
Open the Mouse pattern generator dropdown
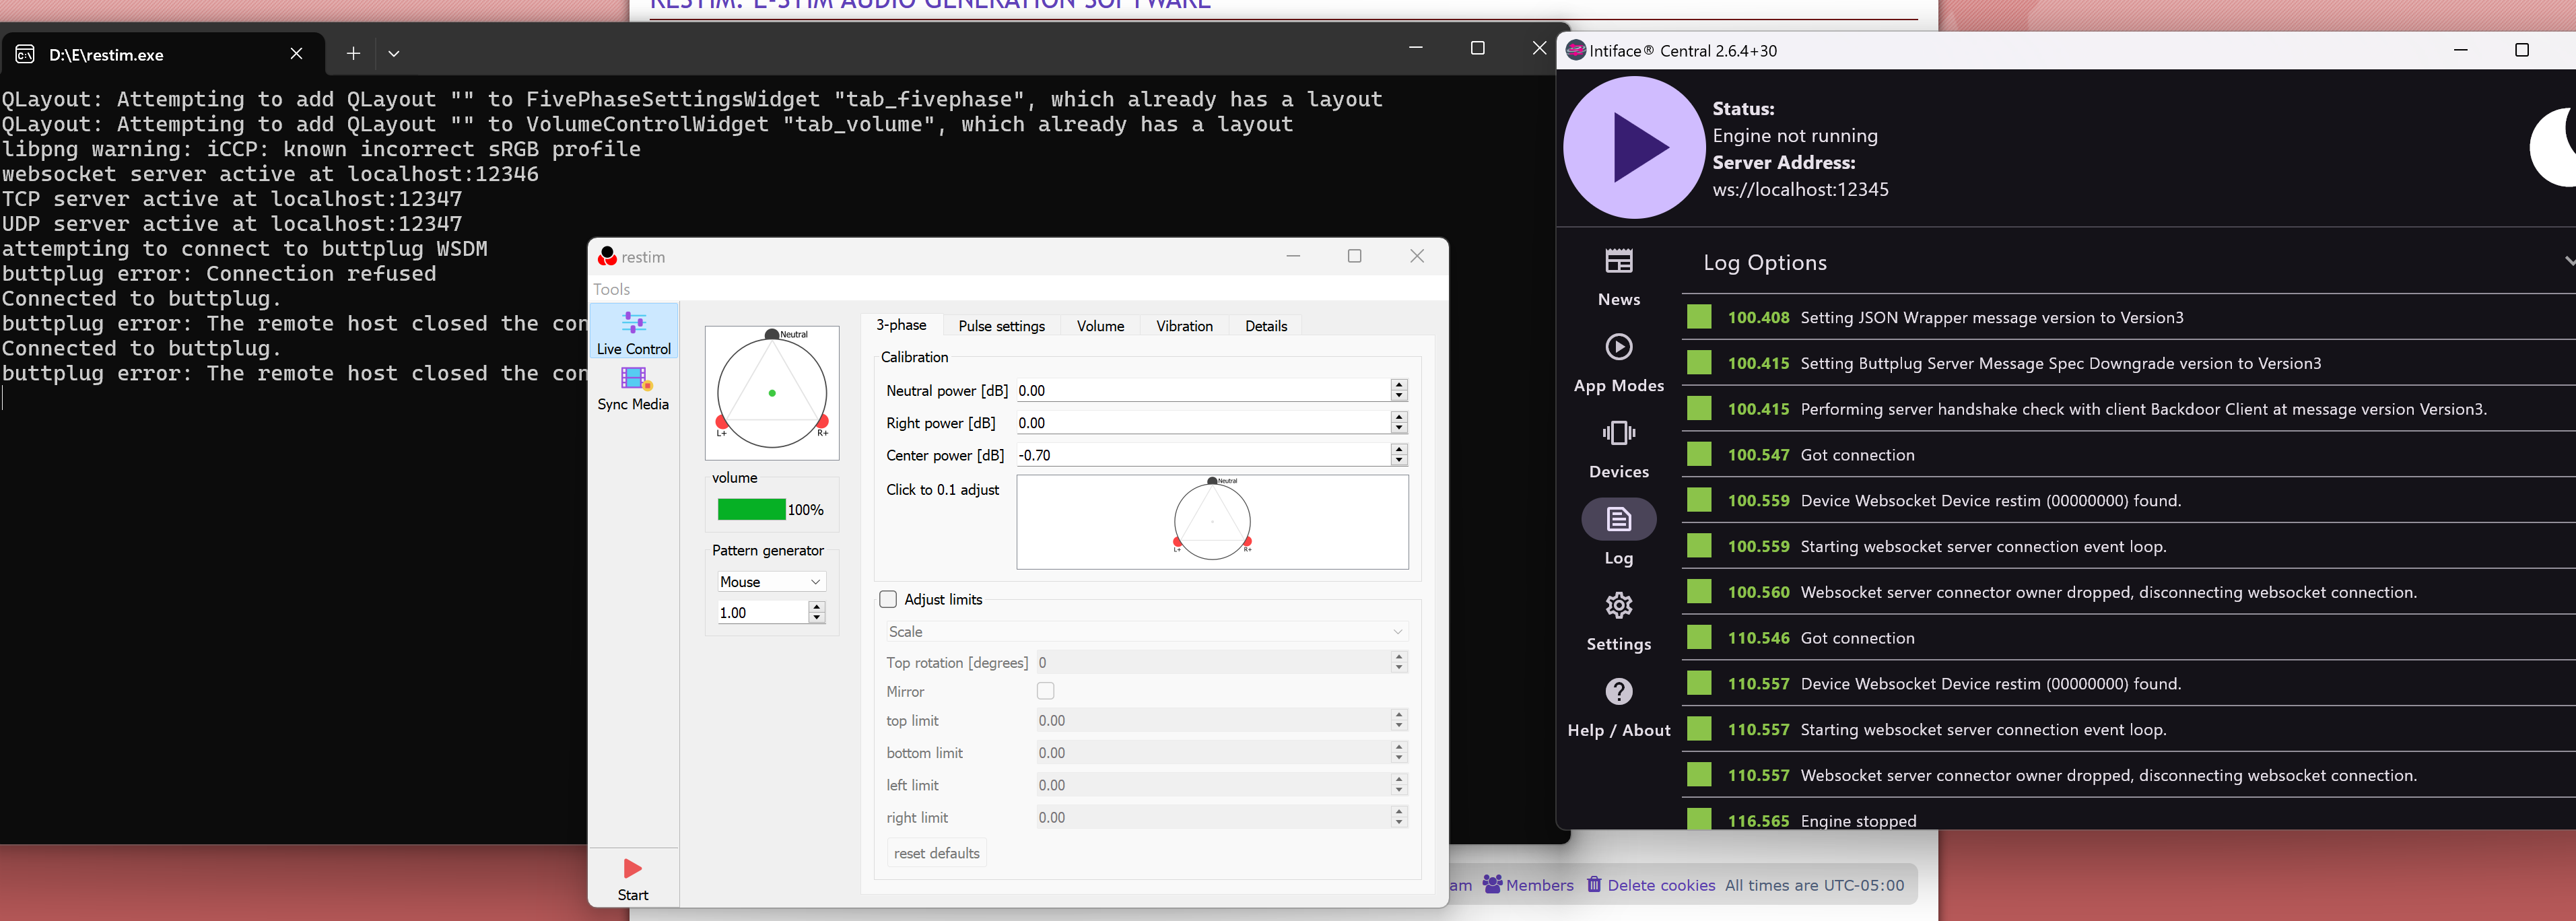(x=771, y=581)
